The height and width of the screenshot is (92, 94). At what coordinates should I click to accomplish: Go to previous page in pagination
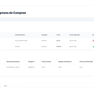point(14,86)
